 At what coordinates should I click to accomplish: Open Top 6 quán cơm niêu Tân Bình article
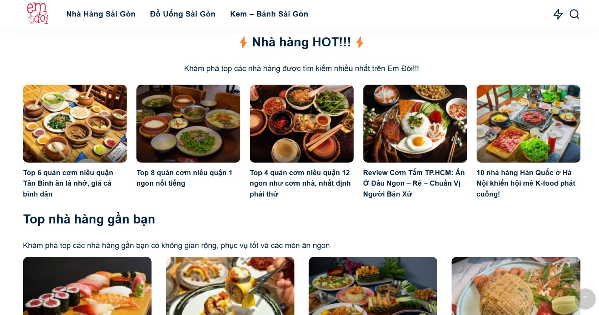click(x=68, y=183)
